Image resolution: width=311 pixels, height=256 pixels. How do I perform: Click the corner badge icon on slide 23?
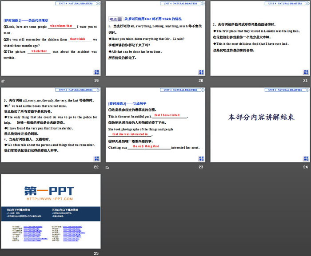click(x=200, y=158)
